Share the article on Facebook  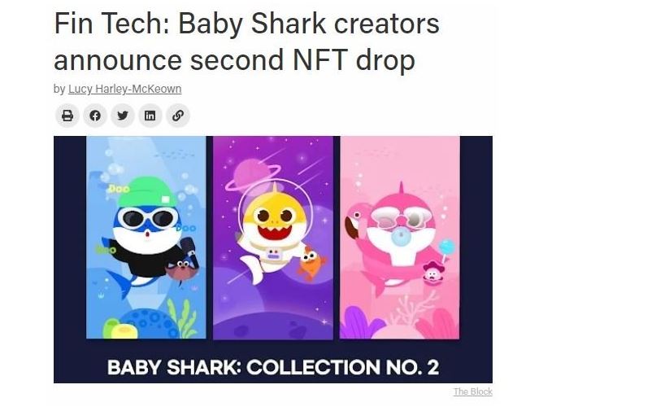(x=95, y=116)
